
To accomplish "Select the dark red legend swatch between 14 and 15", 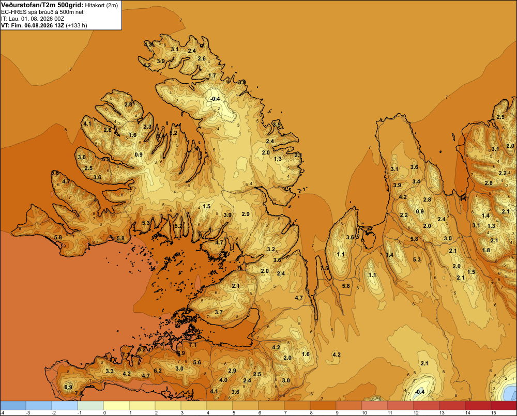I will click(x=478, y=406).
